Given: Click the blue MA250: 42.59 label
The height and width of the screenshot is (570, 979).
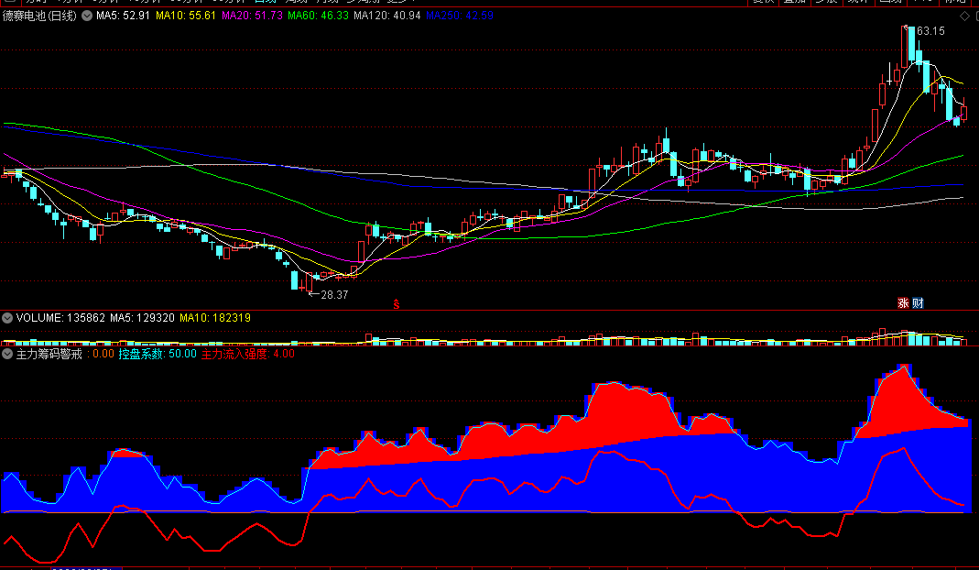Looking at the screenshot, I should coord(460,16).
